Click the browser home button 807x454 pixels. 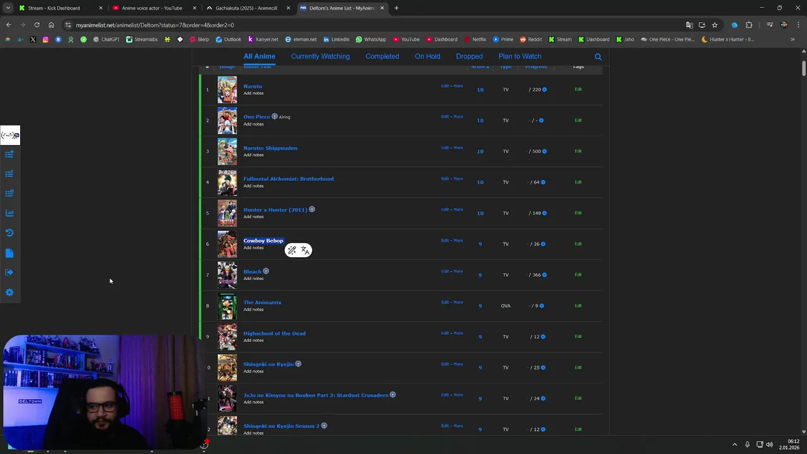(51, 25)
